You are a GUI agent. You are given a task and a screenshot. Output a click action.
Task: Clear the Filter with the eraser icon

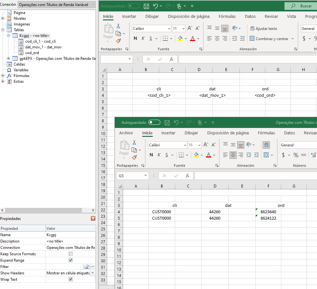pyautogui.click(x=86, y=267)
